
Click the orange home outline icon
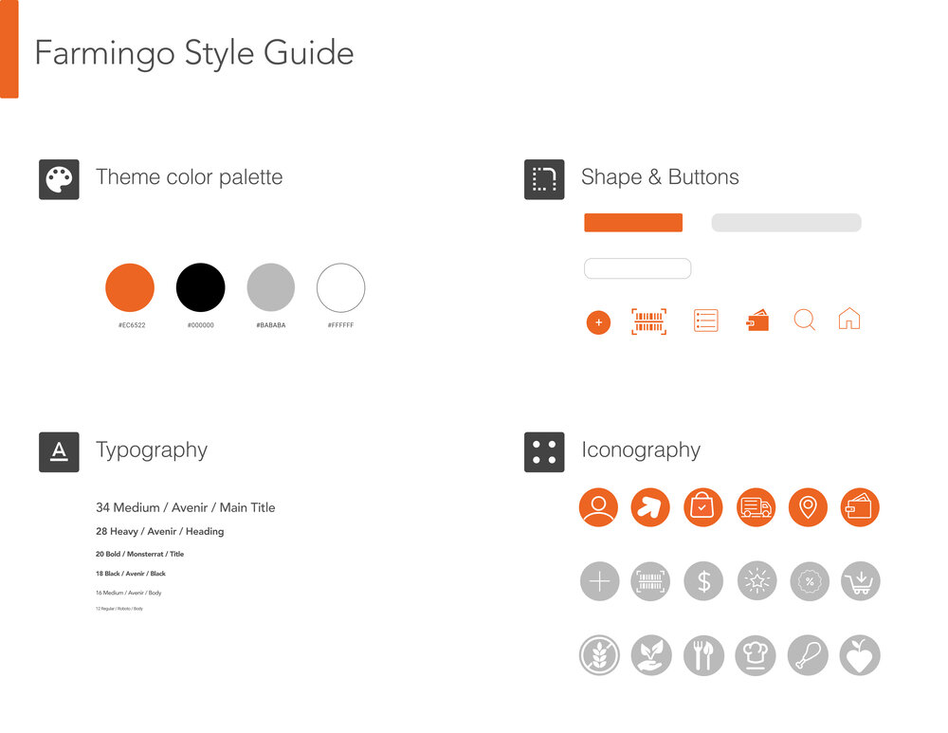pos(849,319)
